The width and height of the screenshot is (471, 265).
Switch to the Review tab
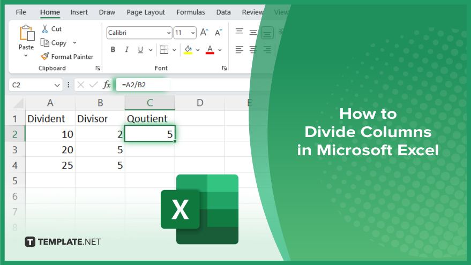pyautogui.click(x=252, y=12)
